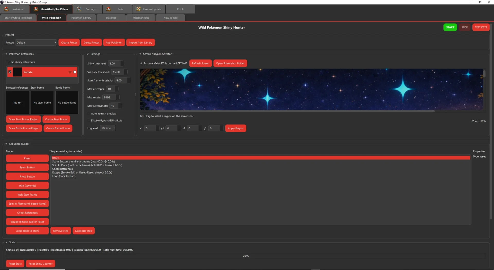
Task: Tick the white checkbox on Rattata row
Action: (75, 72)
